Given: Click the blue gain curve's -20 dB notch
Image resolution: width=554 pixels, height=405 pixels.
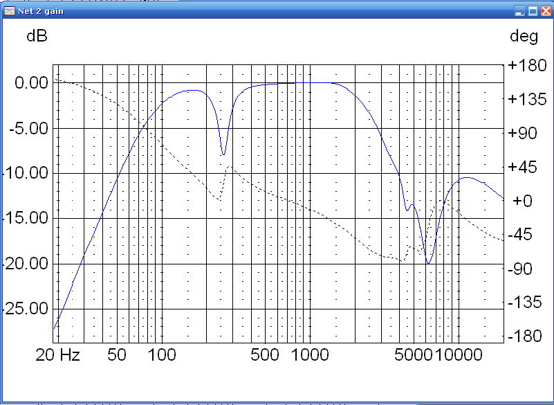Looking at the screenshot, I should (x=428, y=263).
